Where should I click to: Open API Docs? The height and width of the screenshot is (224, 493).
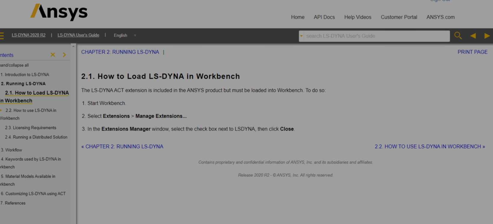coord(324,17)
